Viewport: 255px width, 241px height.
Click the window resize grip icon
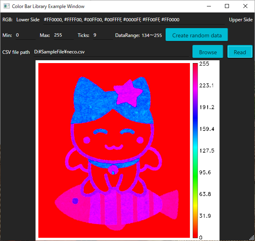coord(252,238)
